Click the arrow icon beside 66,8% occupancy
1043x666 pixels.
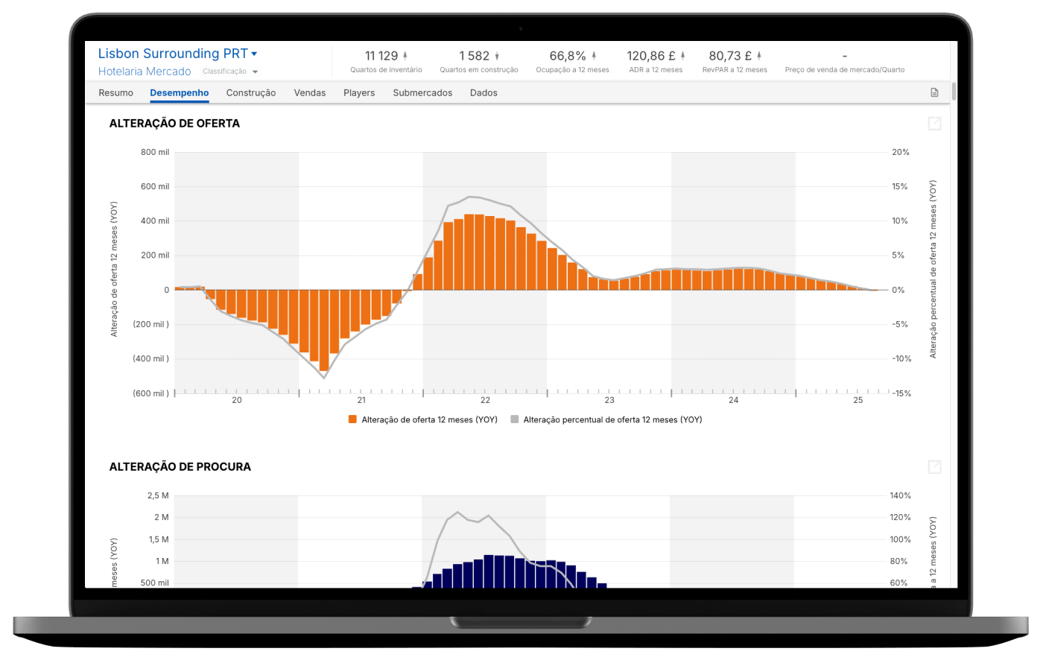(594, 56)
